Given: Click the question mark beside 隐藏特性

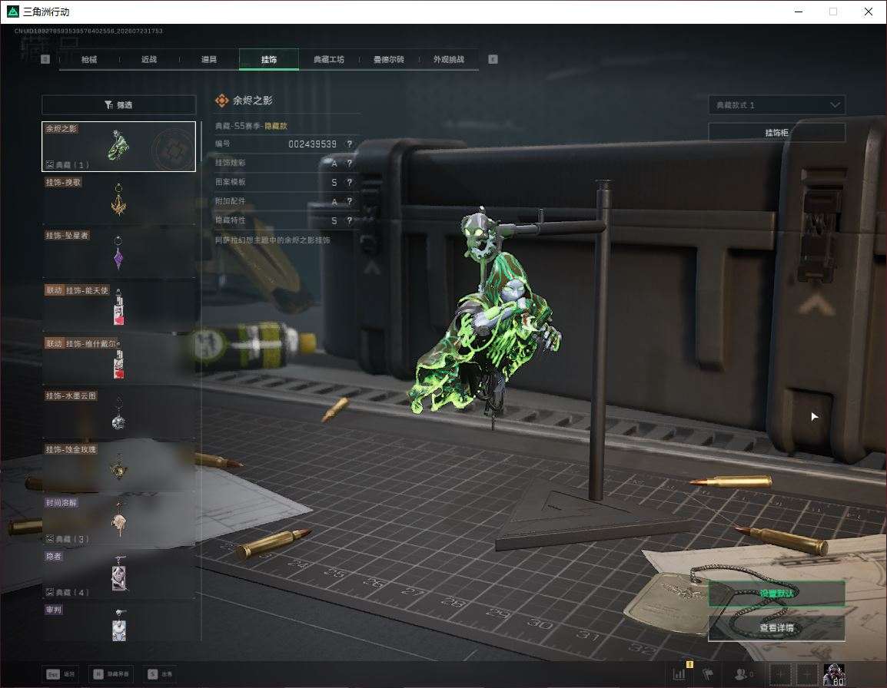Looking at the screenshot, I should pos(350,220).
